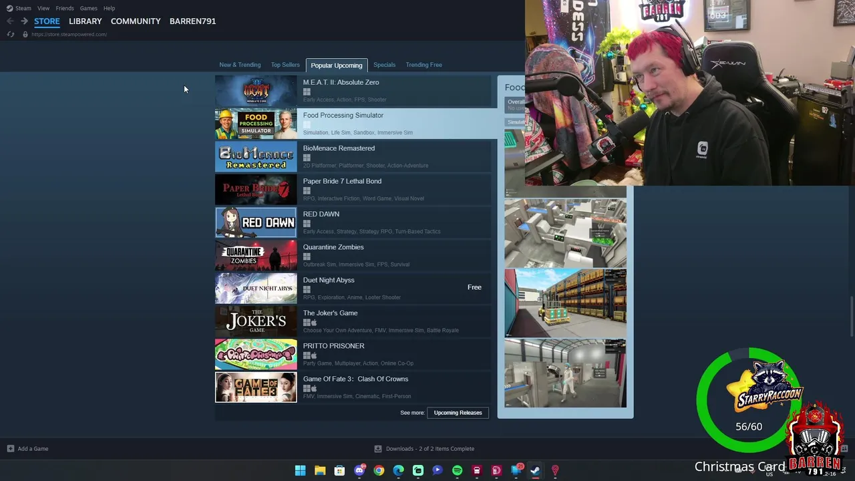Click the forklift warehouse screenshot preview
Screen dimensions: 855x481
click(x=565, y=303)
